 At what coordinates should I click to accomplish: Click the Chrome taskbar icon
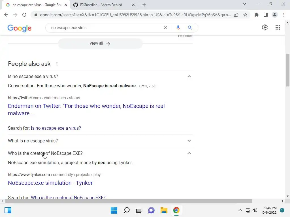pyautogui.click(x=176, y=210)
